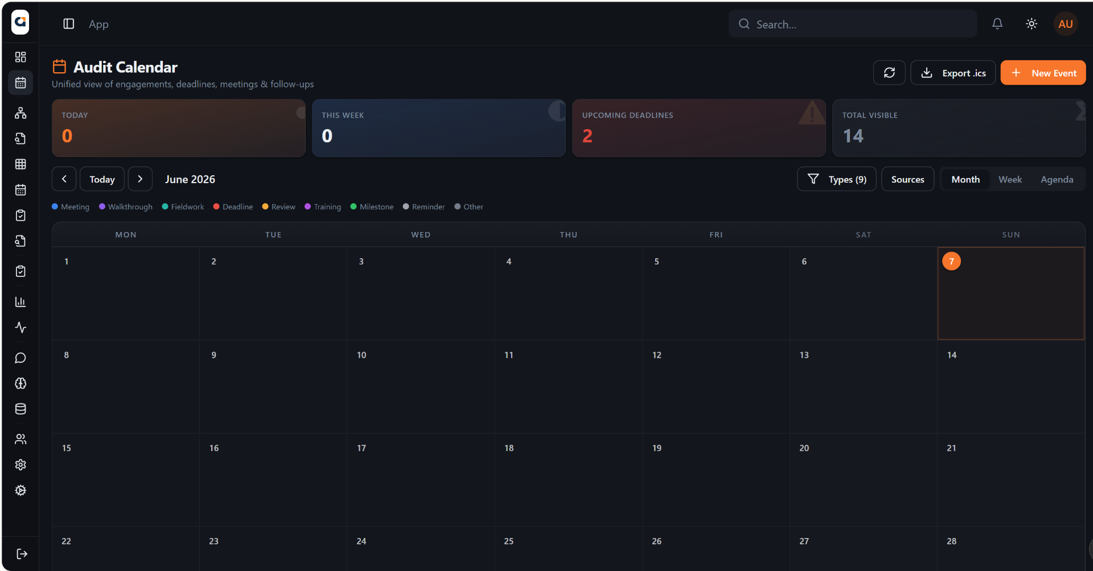Click into the Search field
This screenshot has width=1093, height=571.
(x=853, y=24)
